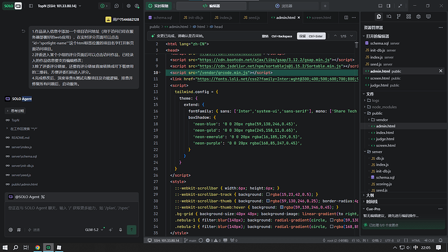
Task: Toggle the left sidebar panel icon
Action: [31, 6]
